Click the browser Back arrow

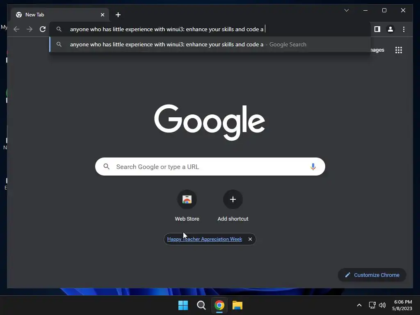(16, 29)
